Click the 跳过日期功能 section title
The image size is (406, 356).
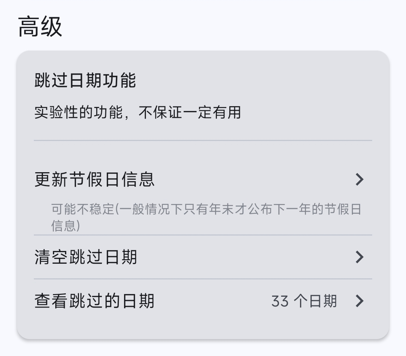click(x=85, y=81)
